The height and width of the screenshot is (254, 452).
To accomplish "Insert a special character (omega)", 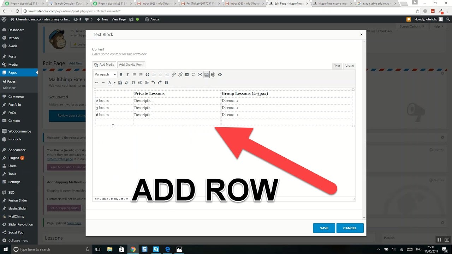I will (x=133, y=83).
